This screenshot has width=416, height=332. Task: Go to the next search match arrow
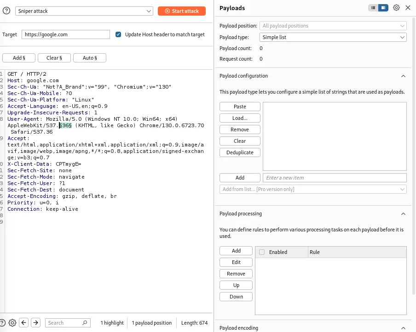35,323
